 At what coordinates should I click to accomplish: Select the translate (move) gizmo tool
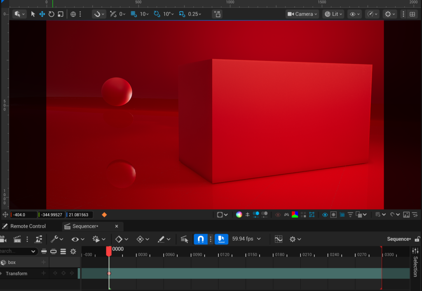tap(42, 14)
